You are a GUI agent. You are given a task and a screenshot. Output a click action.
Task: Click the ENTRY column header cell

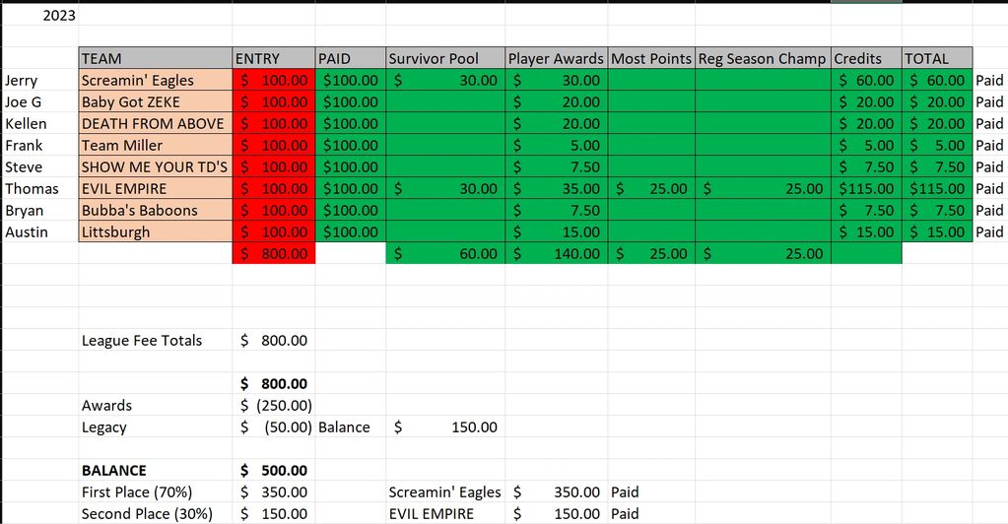coord(274,58)
